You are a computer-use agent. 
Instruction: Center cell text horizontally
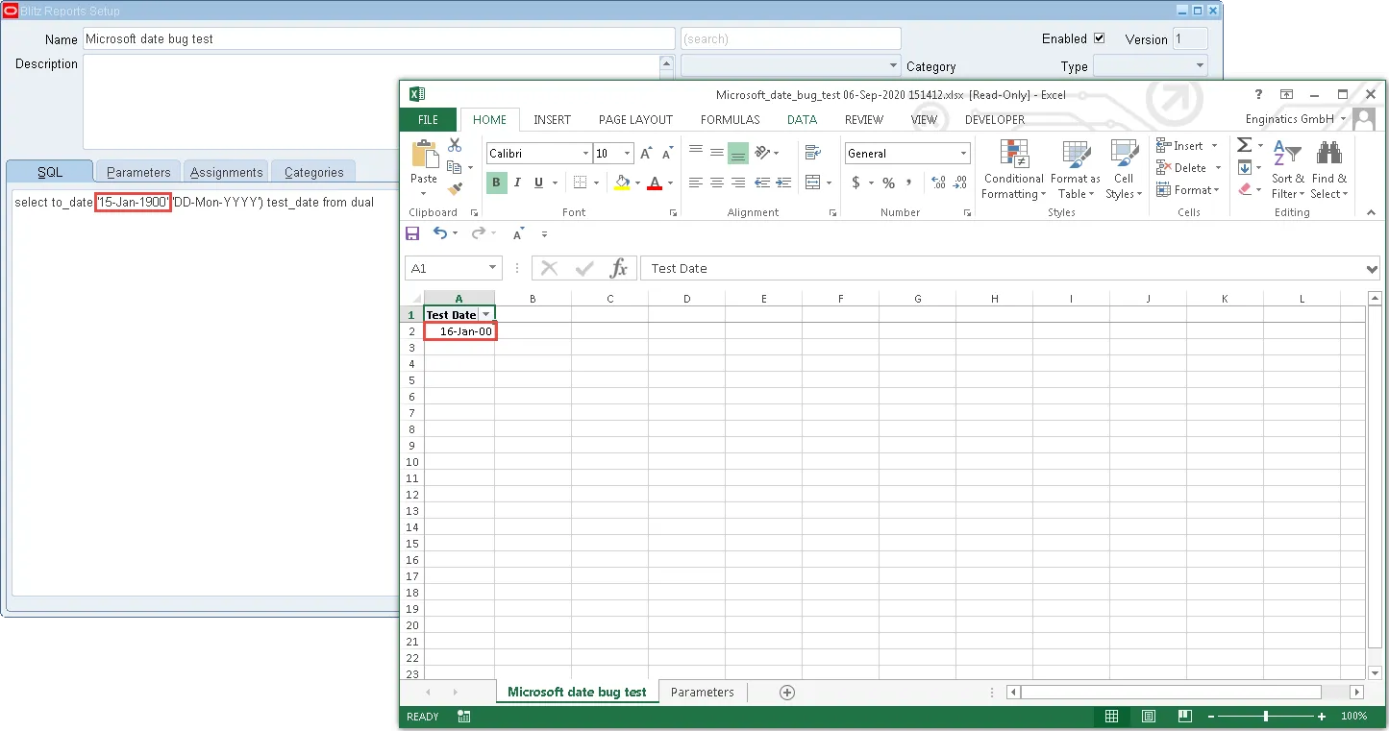pyautogui.click(x=716, y=183)
